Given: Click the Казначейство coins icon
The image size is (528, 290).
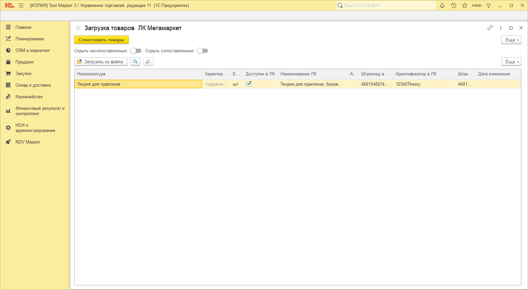Looking at the screenshot, I should (x=8, y=97).
